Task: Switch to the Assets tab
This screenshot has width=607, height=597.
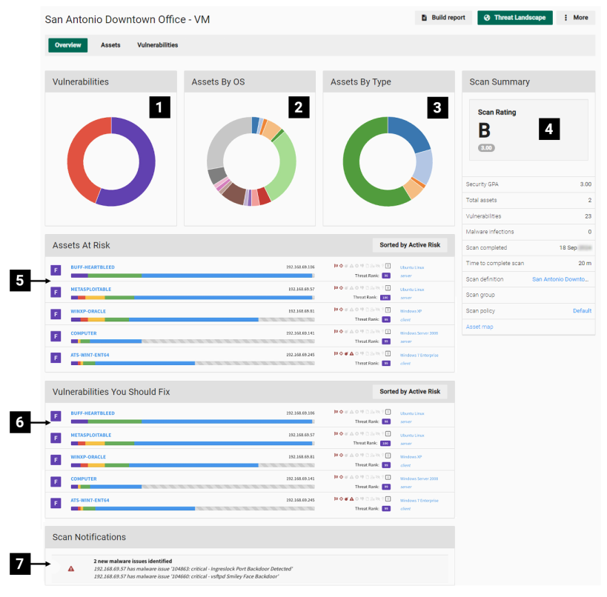Action: [110, 45]
